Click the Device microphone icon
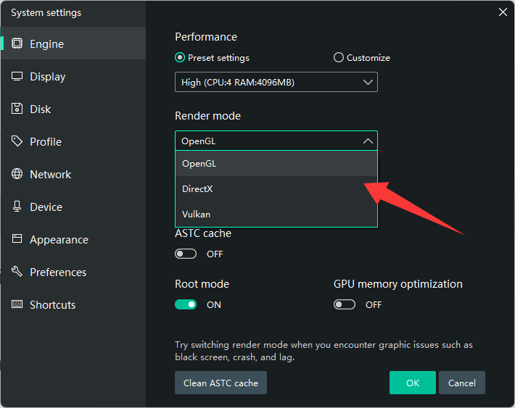Viewport: 515px width, 408px height. [x=17, y=207]
